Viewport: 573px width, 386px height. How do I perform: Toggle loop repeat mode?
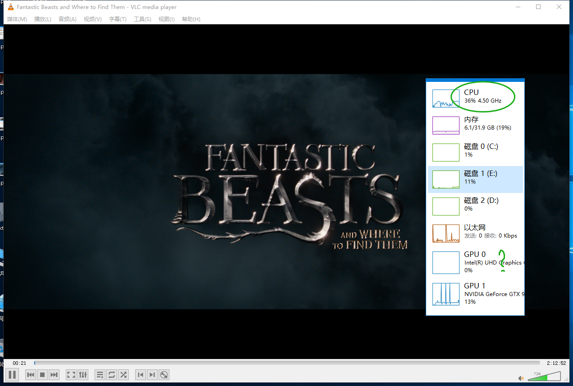[x=112, y=374]
